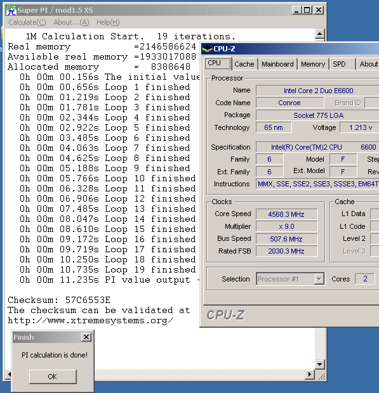Open the Help(H) menu in Super PI

pos(108,22)
